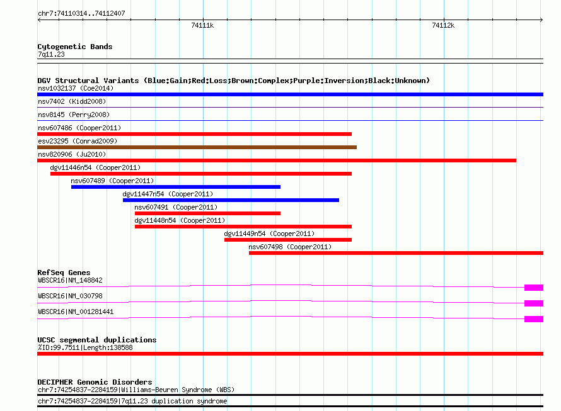Open the dgv11446n54 (Cooper2011) variant label
Screen dimensions: 561x411
pyautogui.click(x=95, y=167)
